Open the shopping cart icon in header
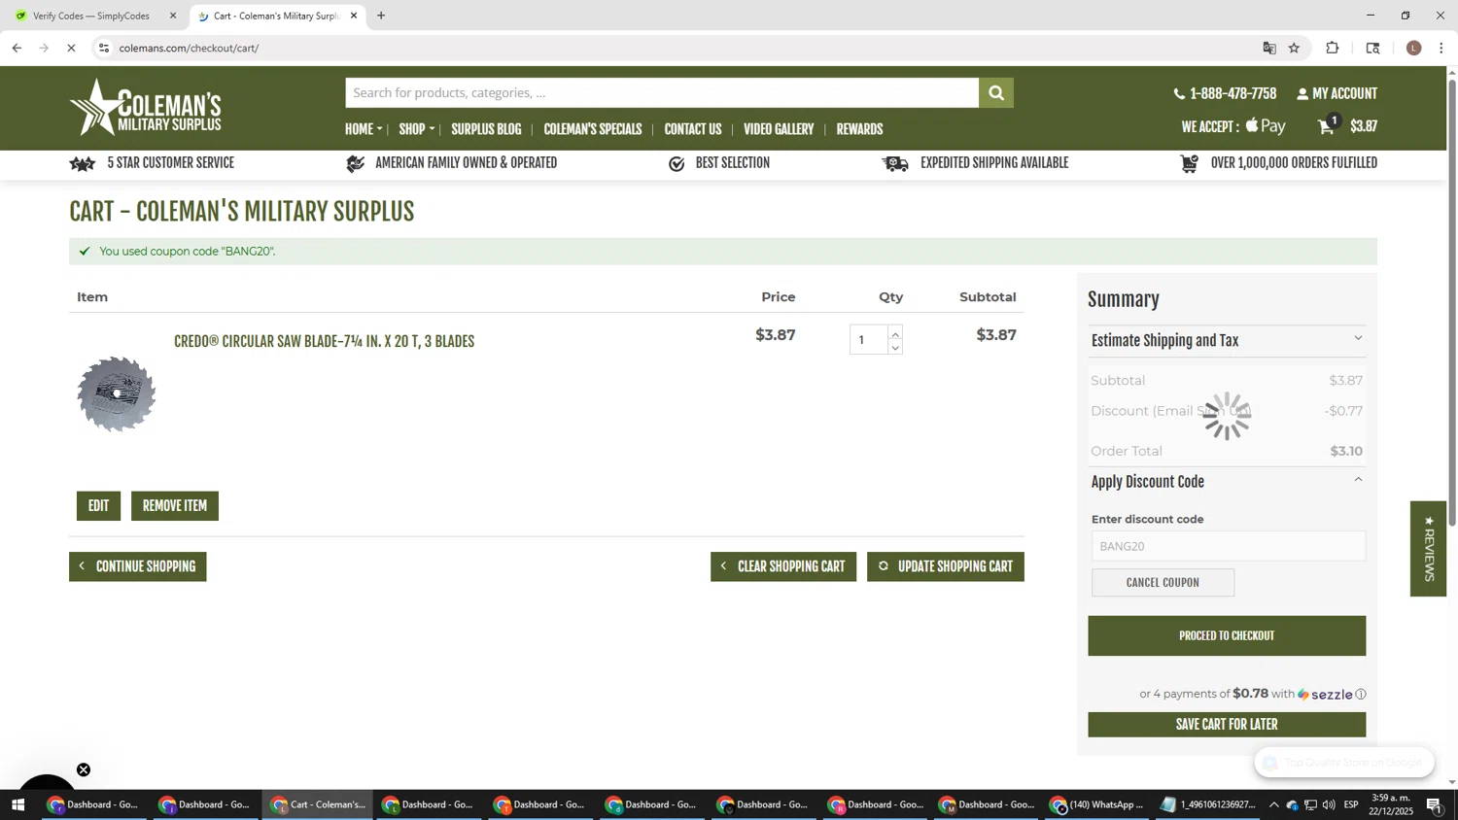Viewport: 1458px width, 820px height. click(1328, 125)
